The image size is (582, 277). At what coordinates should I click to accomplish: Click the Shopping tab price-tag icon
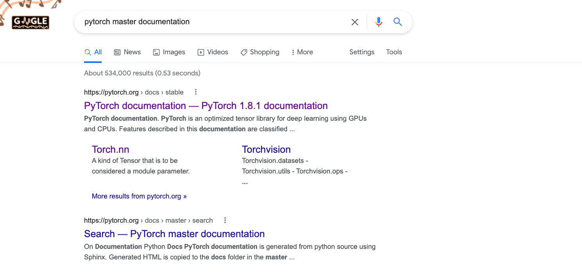click(x=244, y=52)
